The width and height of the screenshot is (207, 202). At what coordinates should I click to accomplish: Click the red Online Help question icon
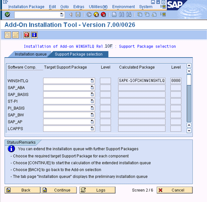point(27,35)
